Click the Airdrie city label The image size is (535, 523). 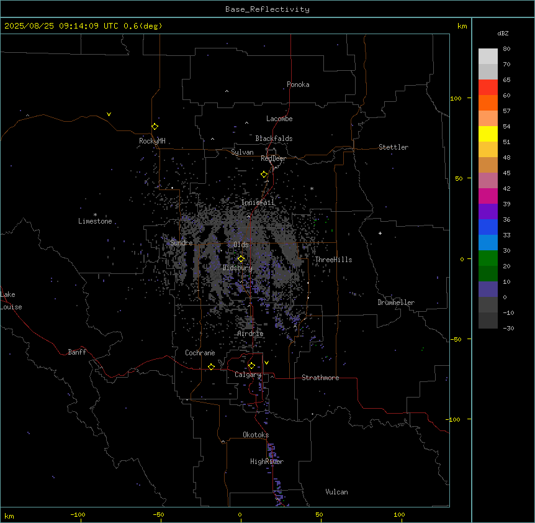251,334
